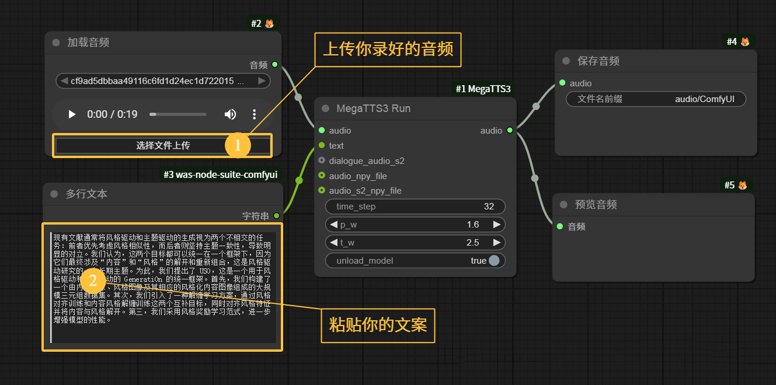Viewport: 776px width, 385px height.
Task: Click the 音频 output socket on 加载音频
Action: [x=275, y=65]
